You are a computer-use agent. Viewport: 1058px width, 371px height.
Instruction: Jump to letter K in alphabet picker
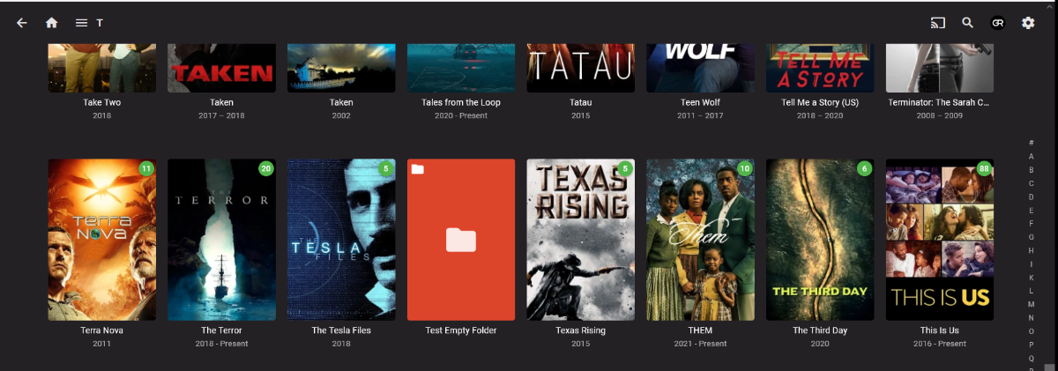coord(1032,278)
